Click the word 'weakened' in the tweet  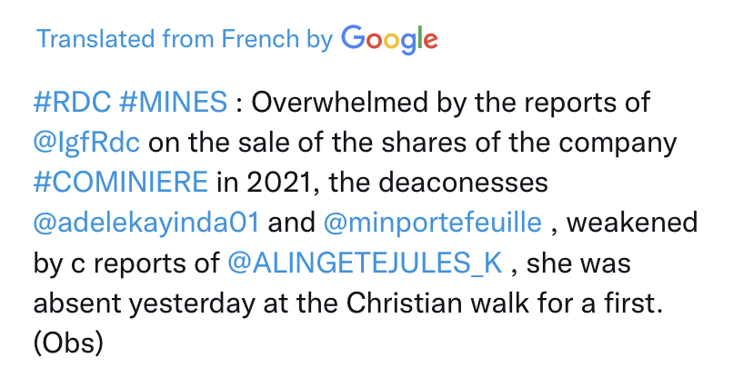pyautogui.click(x=632, y=223)
